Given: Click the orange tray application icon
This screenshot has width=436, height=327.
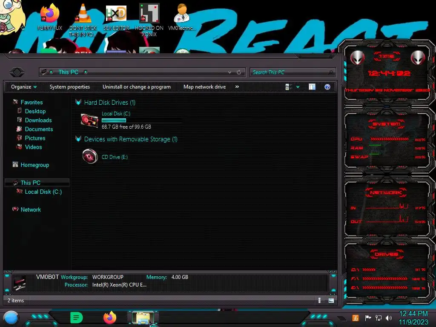Looking at the screenshot, I should click(356, 318).
